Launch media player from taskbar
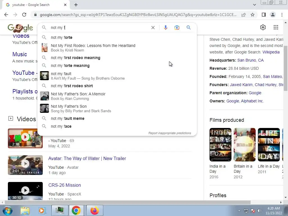This screenshot has height=216, width=288. pyautogui.click(x=42, y=210)
